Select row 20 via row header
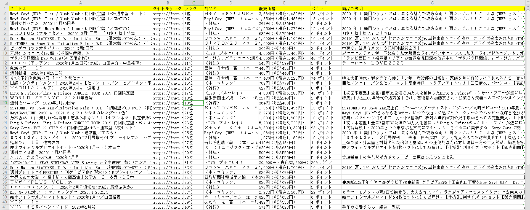The image size is (530, 210). click(x=4, y=103)
